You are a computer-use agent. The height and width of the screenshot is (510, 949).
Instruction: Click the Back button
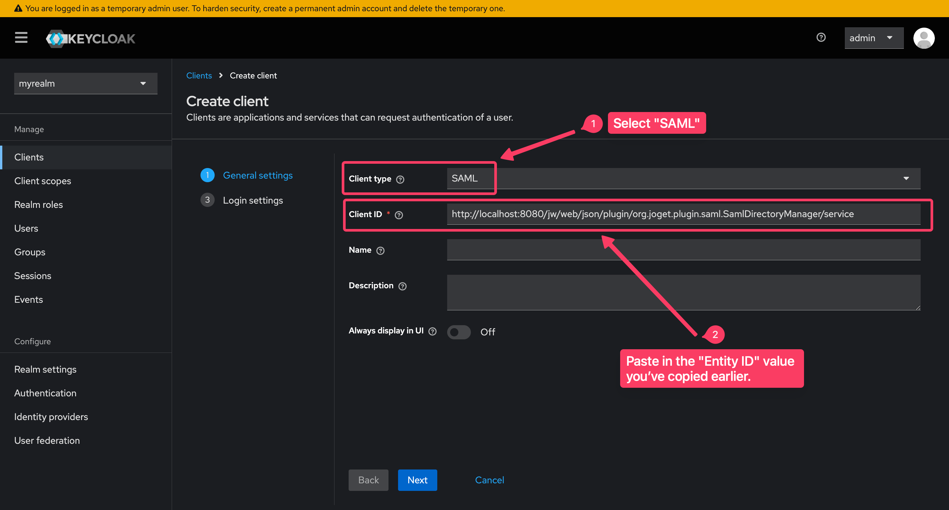coord(368,480)
